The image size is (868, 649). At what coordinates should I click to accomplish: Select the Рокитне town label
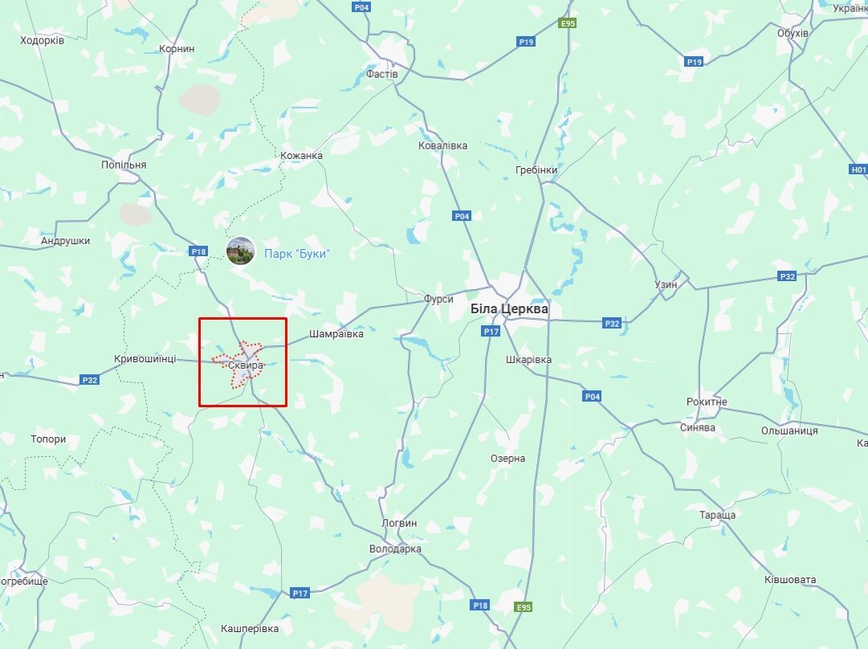click(x=707, y=402)
